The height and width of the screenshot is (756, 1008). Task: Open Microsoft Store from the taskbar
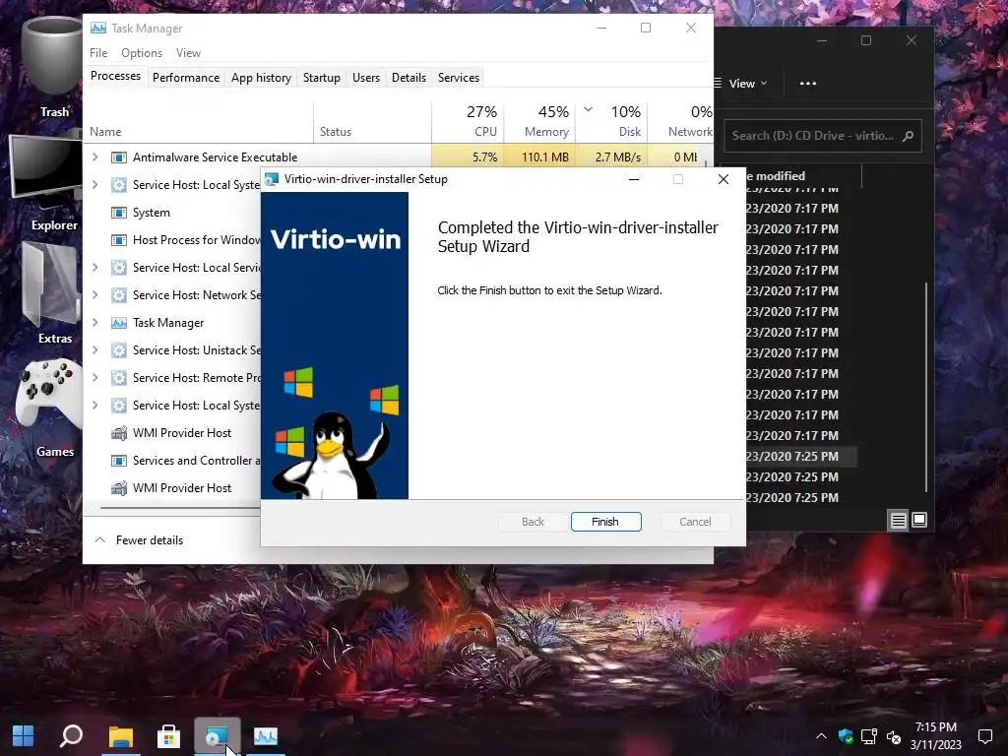(x=168, y=736)
